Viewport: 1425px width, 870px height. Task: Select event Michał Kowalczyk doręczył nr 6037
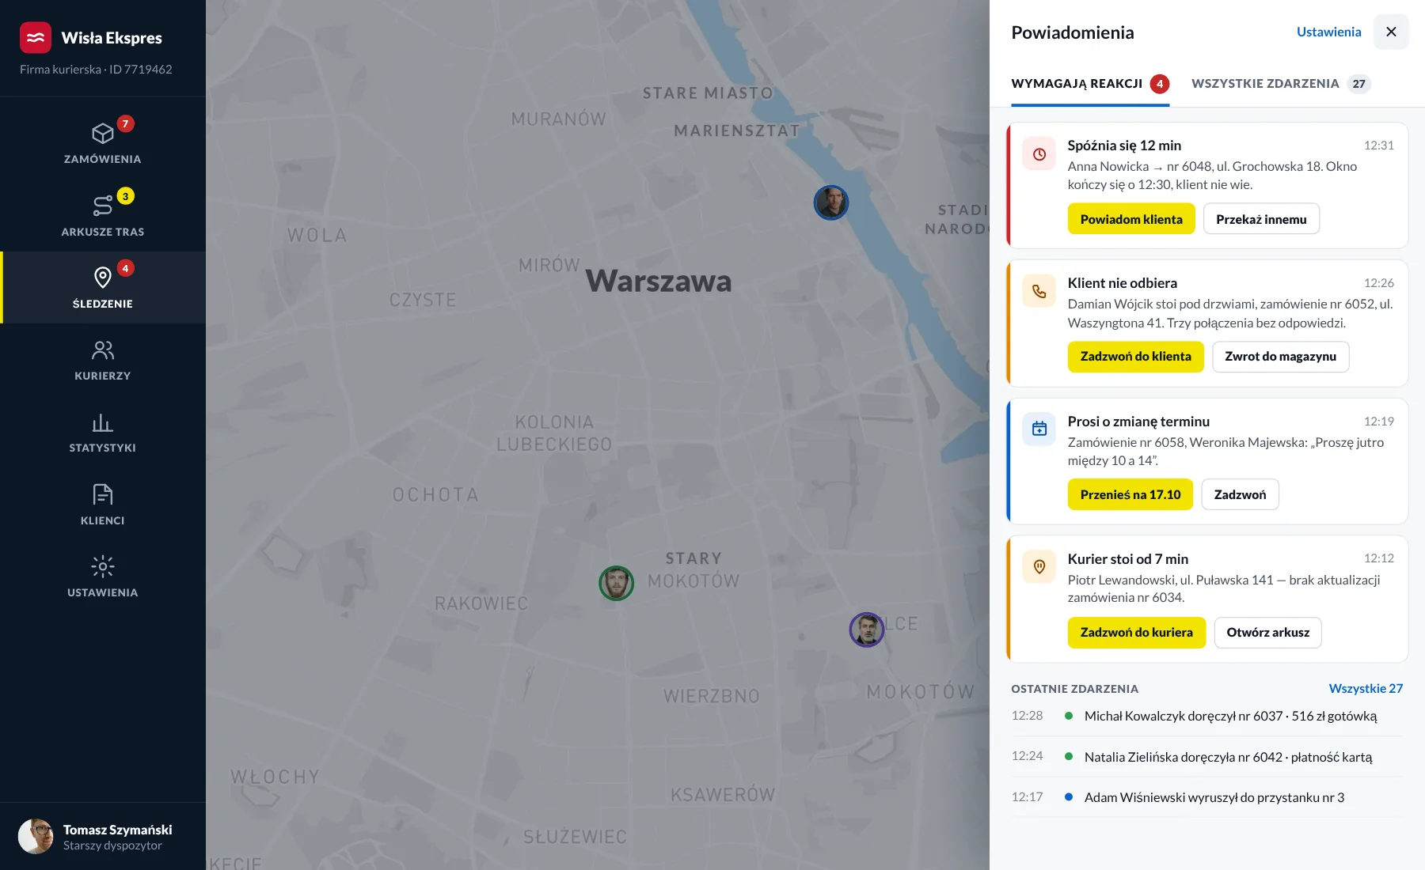click(1206, 716)
